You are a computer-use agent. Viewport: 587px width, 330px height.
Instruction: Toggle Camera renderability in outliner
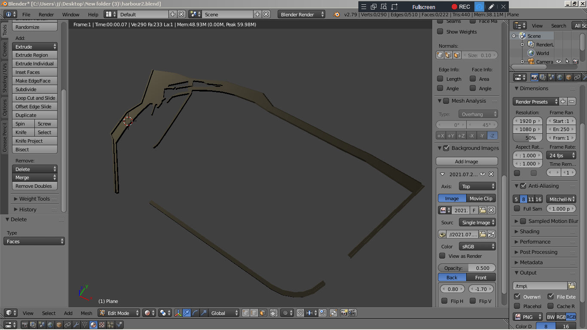[576, 61]
